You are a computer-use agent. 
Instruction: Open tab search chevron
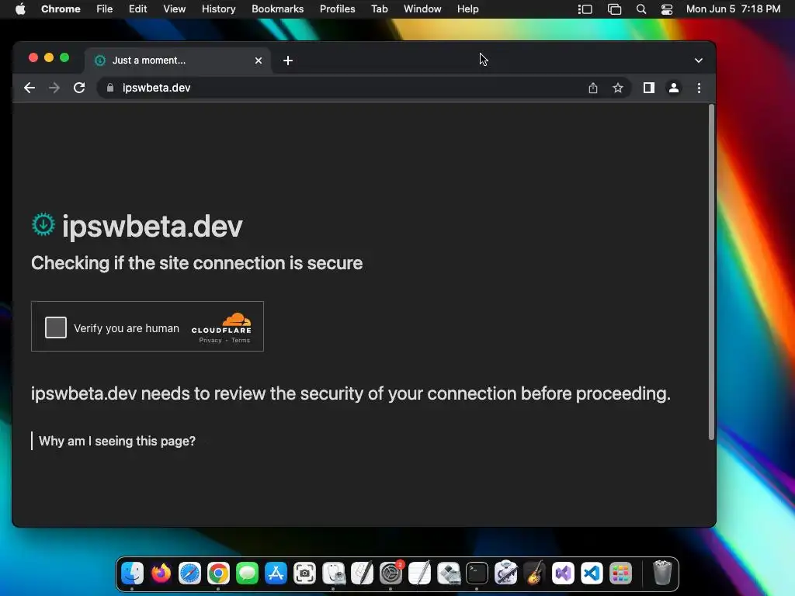(698, 61)
